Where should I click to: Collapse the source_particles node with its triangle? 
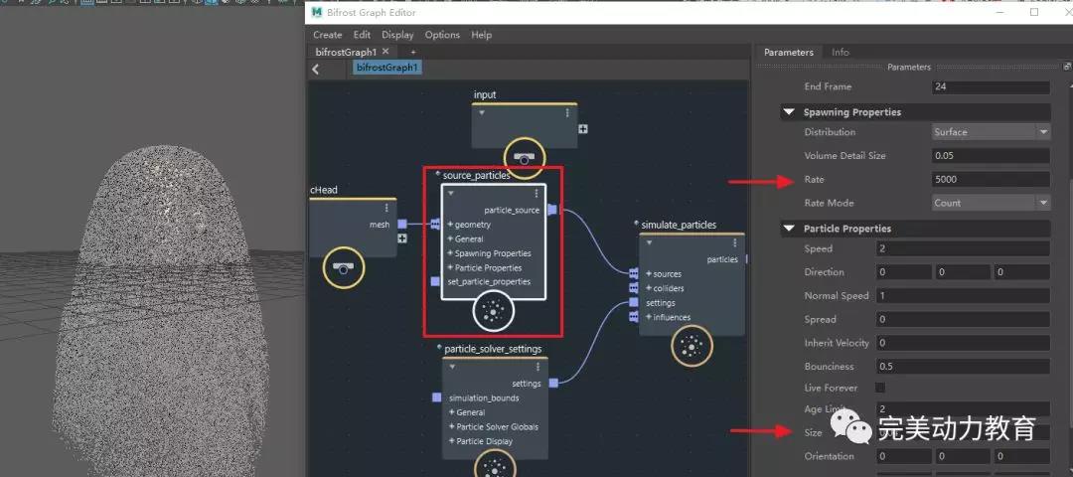[x=452, y=193]
